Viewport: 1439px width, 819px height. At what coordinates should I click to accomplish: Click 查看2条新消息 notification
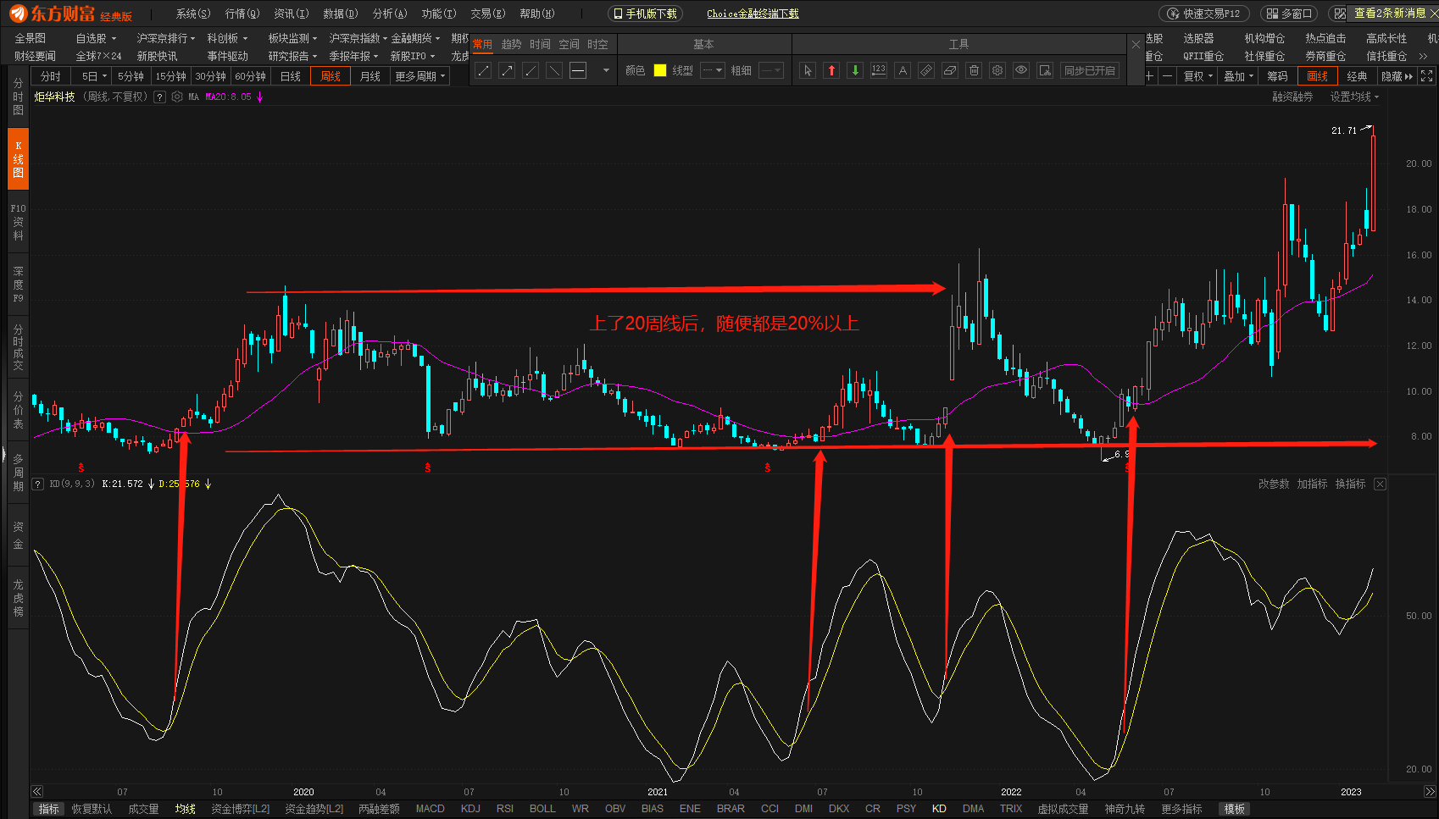(x=1389, y=14)
